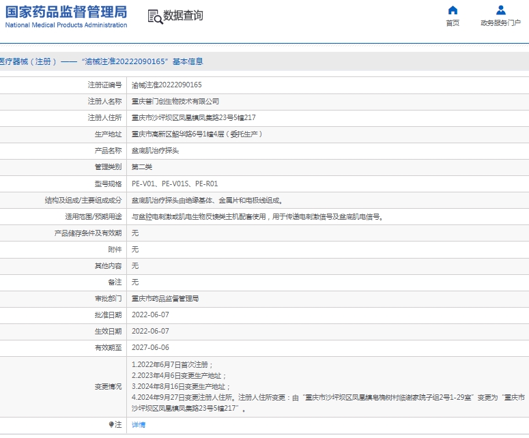529x438 pixels.
Task: Click the 批准日期 field label
Action: point(108,315)
